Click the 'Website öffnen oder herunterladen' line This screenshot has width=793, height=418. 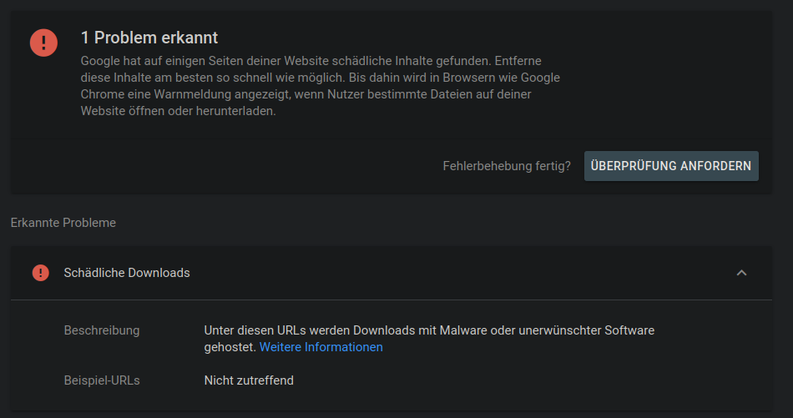click(178, 111)
